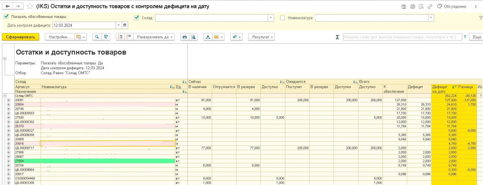Screen dimensions: 483x185
Task: Click total deficit value 262,224
Action: pyautogui.click(x=444, y=96)
